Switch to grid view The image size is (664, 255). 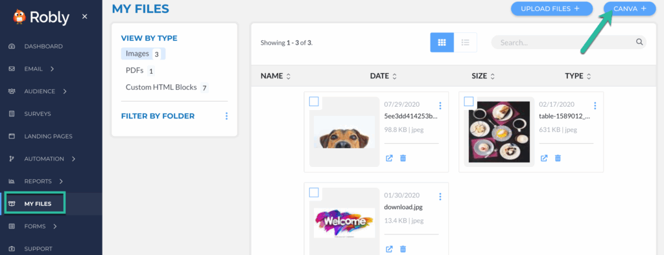442,42
